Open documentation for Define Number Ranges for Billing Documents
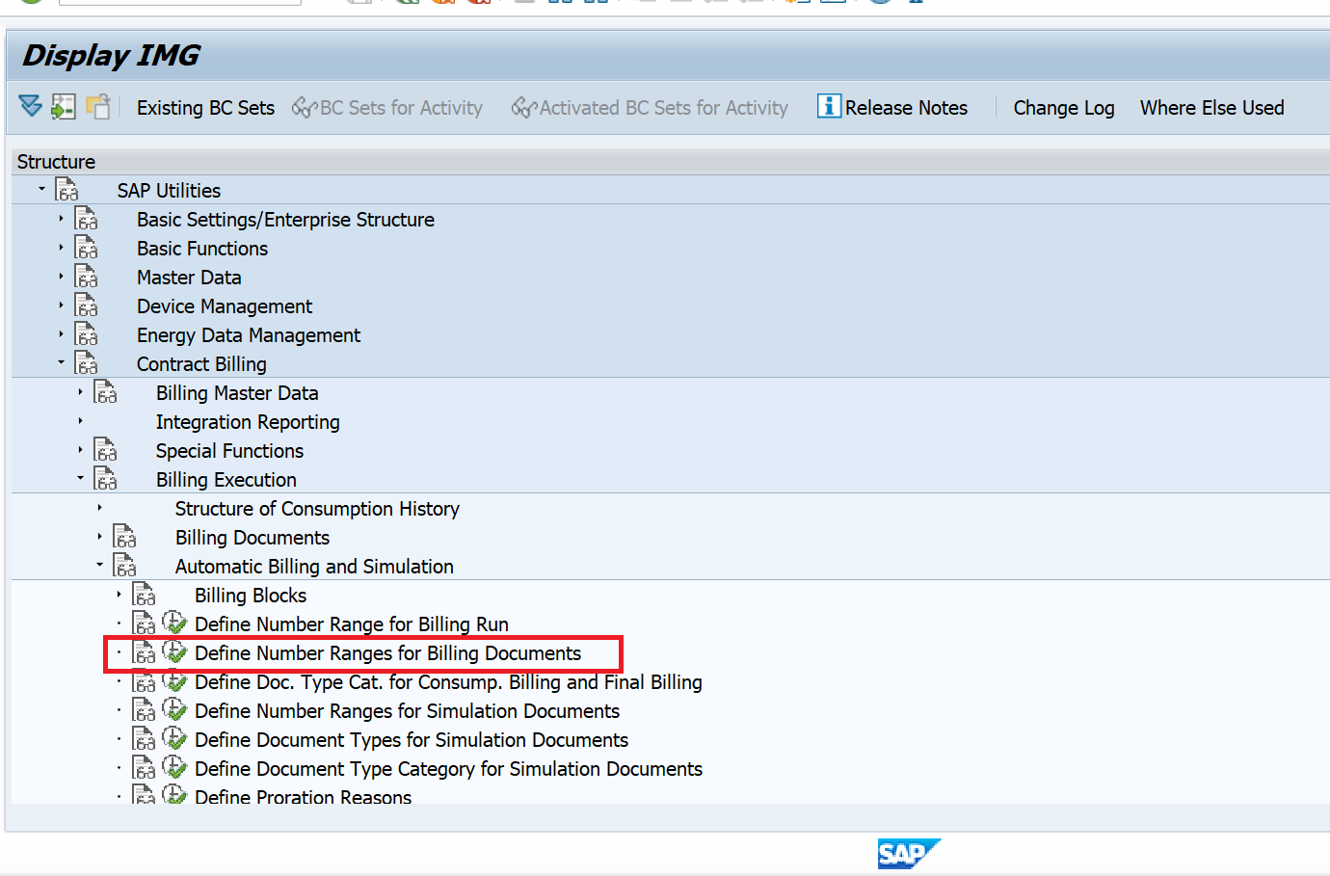This screenshot has height=876, width=1330. point(144,652)
